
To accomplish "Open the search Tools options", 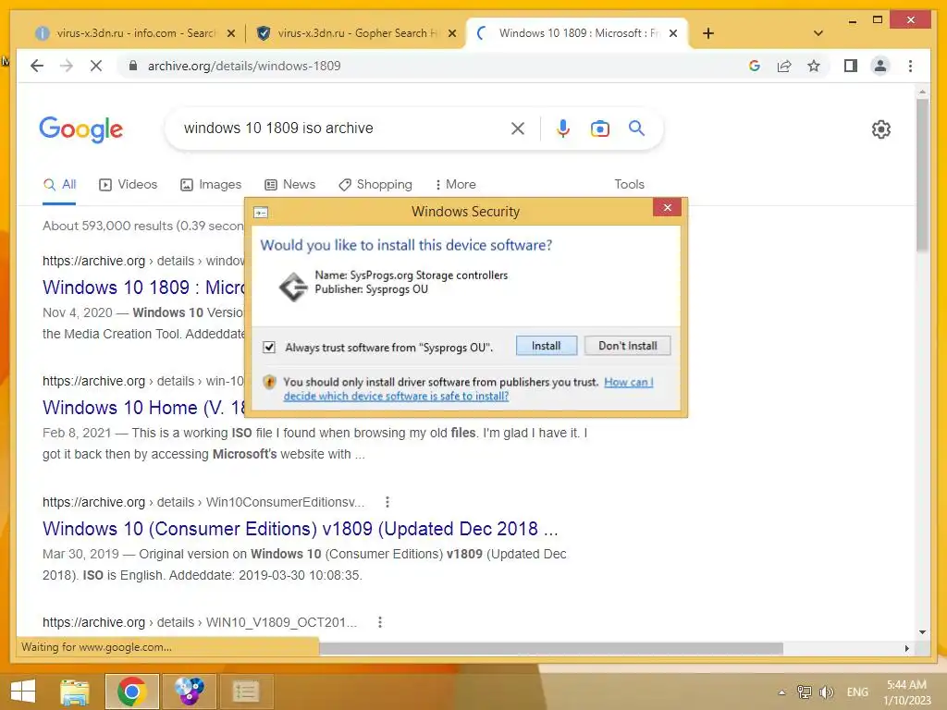I will click(629, 184).
